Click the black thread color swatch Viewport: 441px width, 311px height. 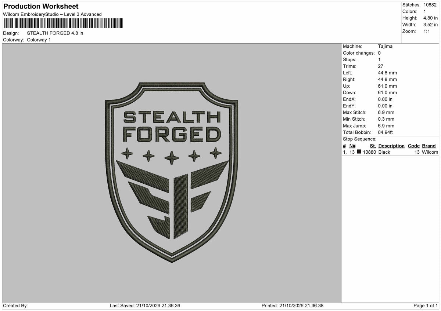[x=359, y=152]
